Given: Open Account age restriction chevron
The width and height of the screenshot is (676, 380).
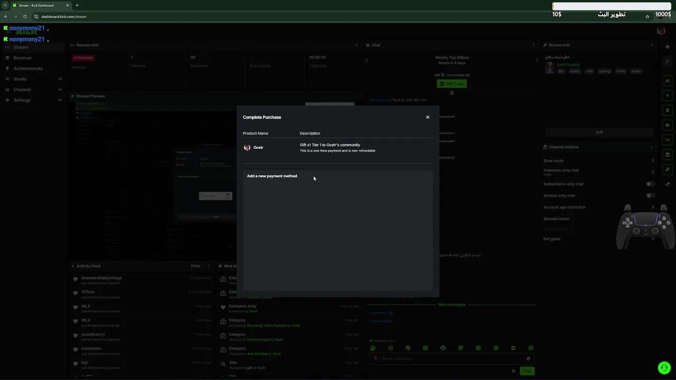Looking at the screenshot, I should [x=653, y=207].
